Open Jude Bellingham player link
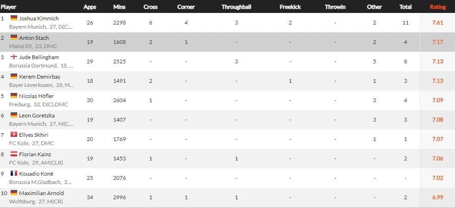Image resolution: width=455 pixels, height=208 pixels. coord(38,57)
